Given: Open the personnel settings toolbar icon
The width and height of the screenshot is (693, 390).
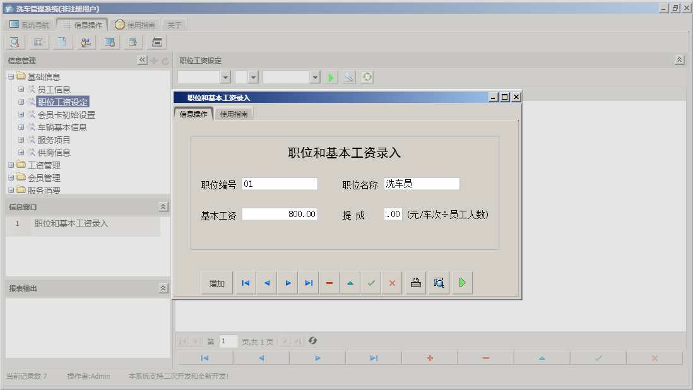Looking at the screenshot, I should [86, 42].
